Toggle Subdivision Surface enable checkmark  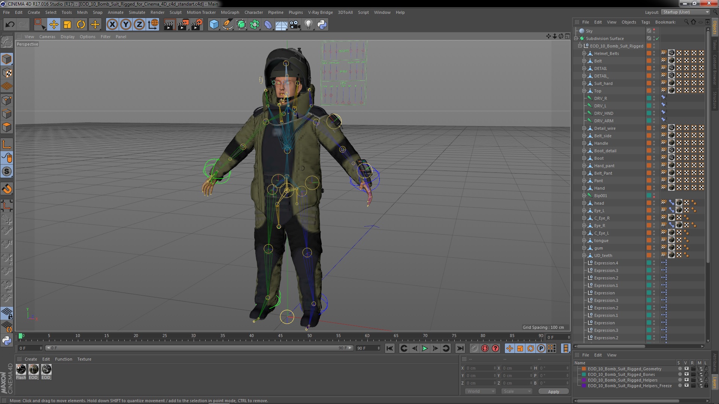[x=658, y=39]
